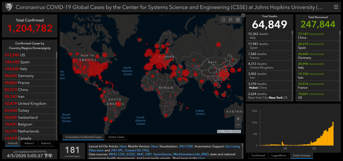The width and height of the screenshot is (343, 161).
Task: Open the BNO data source link
Action: click(205, 154)
